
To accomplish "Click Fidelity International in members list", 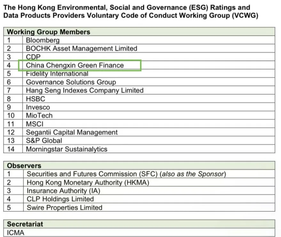I will coord(57,74).
